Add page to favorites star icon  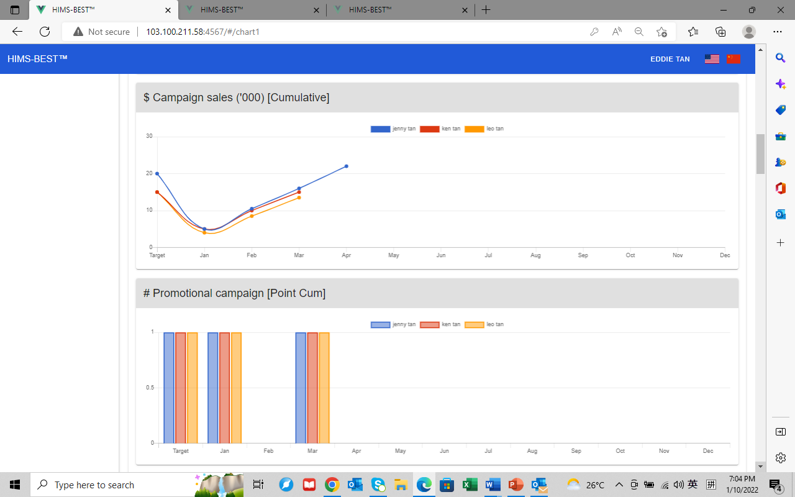(x=661, y=32)
